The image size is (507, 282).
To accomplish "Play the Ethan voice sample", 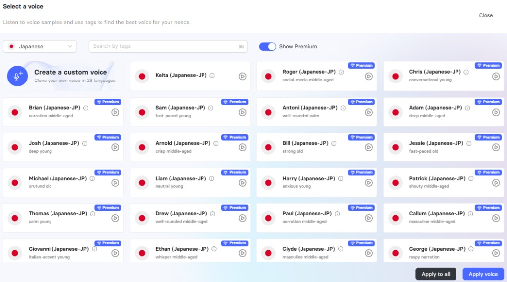I will (x=242, y=253).
